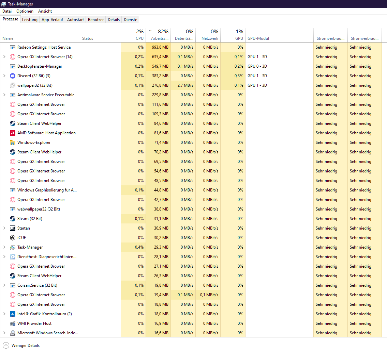Switch to the App-Verlauf tab
This screenshot has height=352, width=387.
click(x=52, y=20)
